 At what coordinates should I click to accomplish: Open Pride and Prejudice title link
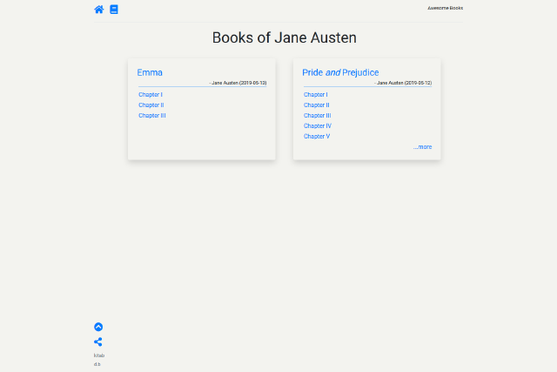point(340,72)
